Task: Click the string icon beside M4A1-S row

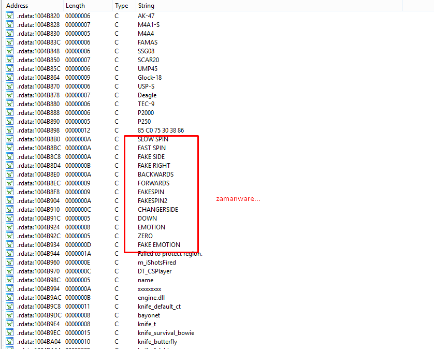Action: coord(9,25)
